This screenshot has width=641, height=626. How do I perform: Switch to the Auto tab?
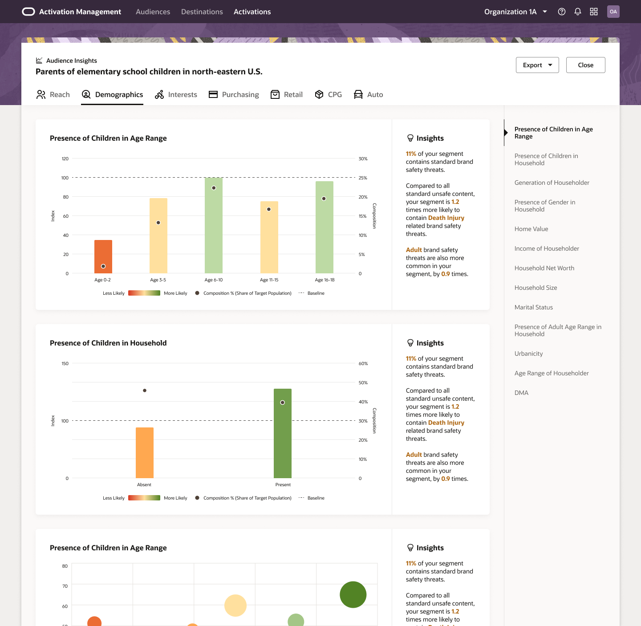click(368, 94)
